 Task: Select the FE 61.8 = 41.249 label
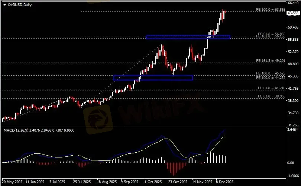click(272, 88)
